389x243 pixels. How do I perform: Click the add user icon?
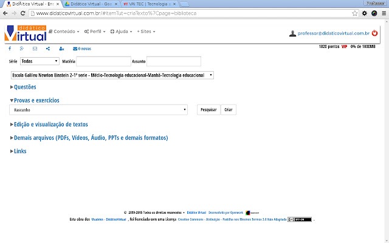tap(61, 49)
